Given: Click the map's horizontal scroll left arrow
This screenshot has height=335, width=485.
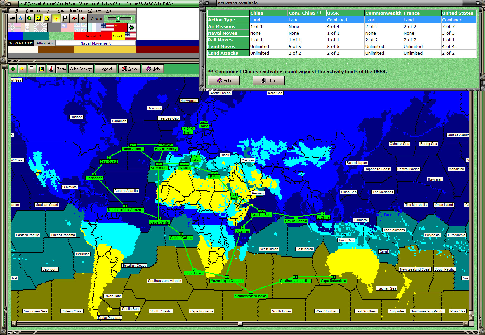Looking at the screenshot, I should [14, 324].
